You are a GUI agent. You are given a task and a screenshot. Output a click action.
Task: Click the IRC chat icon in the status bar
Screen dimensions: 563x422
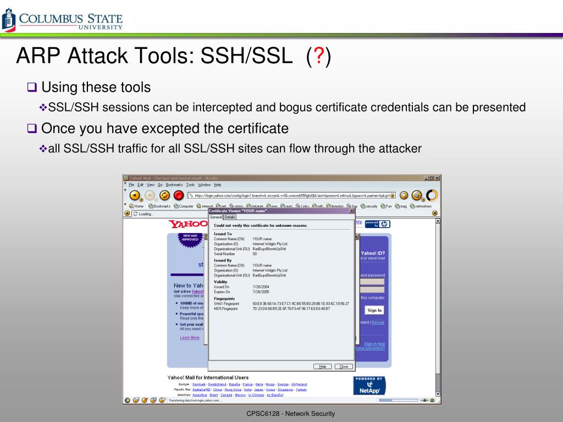coord(162,400)
